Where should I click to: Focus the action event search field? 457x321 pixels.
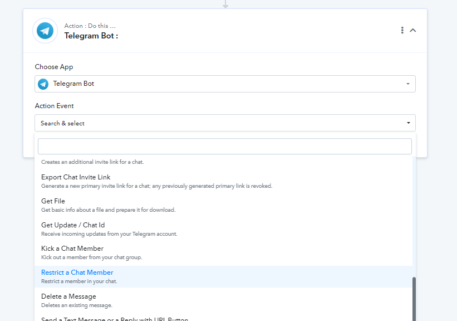(225, 146)
